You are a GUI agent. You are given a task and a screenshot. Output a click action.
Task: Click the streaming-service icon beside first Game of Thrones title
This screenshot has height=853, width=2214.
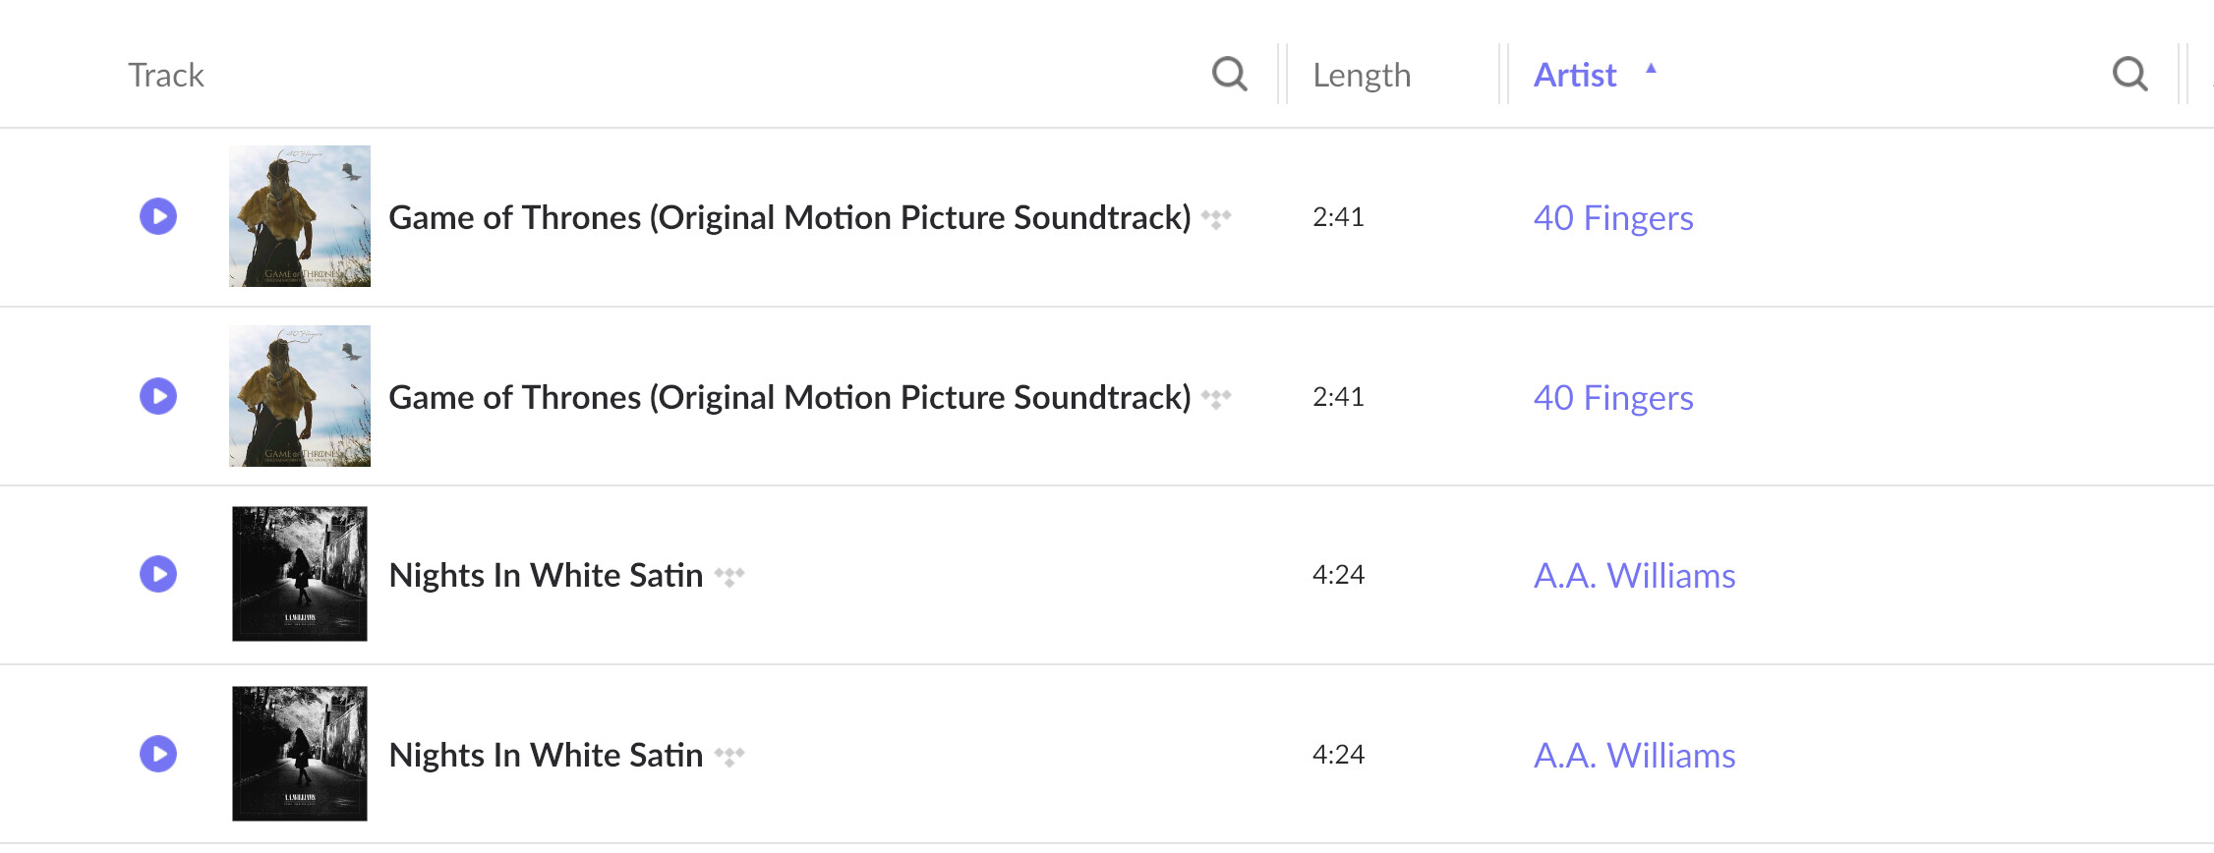(x=1216, y=218)
